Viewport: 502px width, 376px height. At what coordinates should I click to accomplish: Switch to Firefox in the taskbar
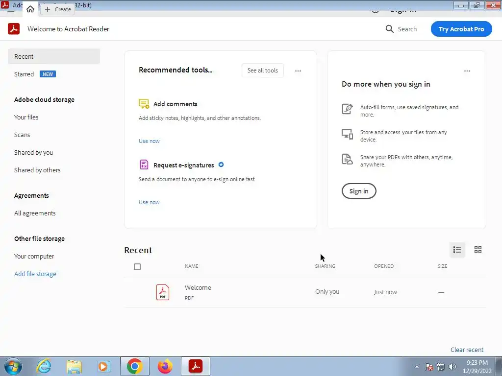(165, 366)
